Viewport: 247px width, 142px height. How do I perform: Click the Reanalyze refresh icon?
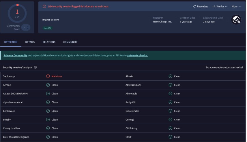(x=195, y=6)
